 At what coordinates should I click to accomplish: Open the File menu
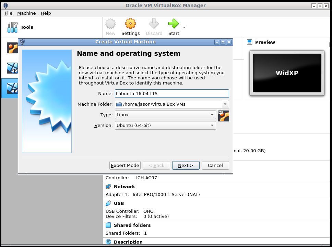pos(9,13)
